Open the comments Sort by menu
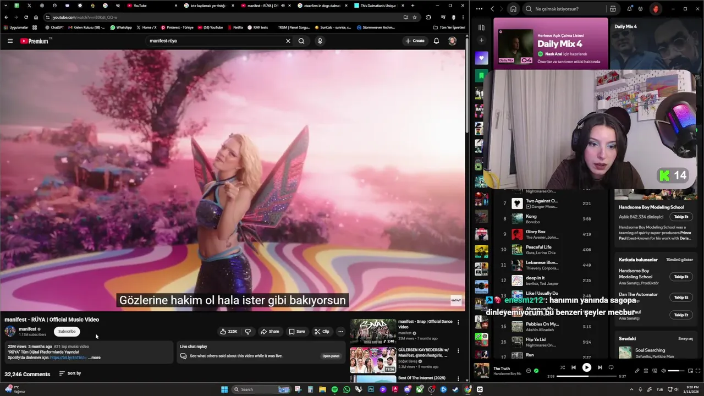Image resolution: width=704 pixels, height=396 pixels. tap(70, 373)
